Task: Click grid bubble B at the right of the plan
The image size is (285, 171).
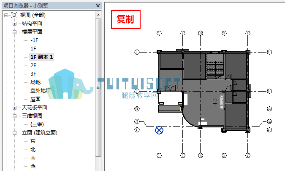Action: 269,91
